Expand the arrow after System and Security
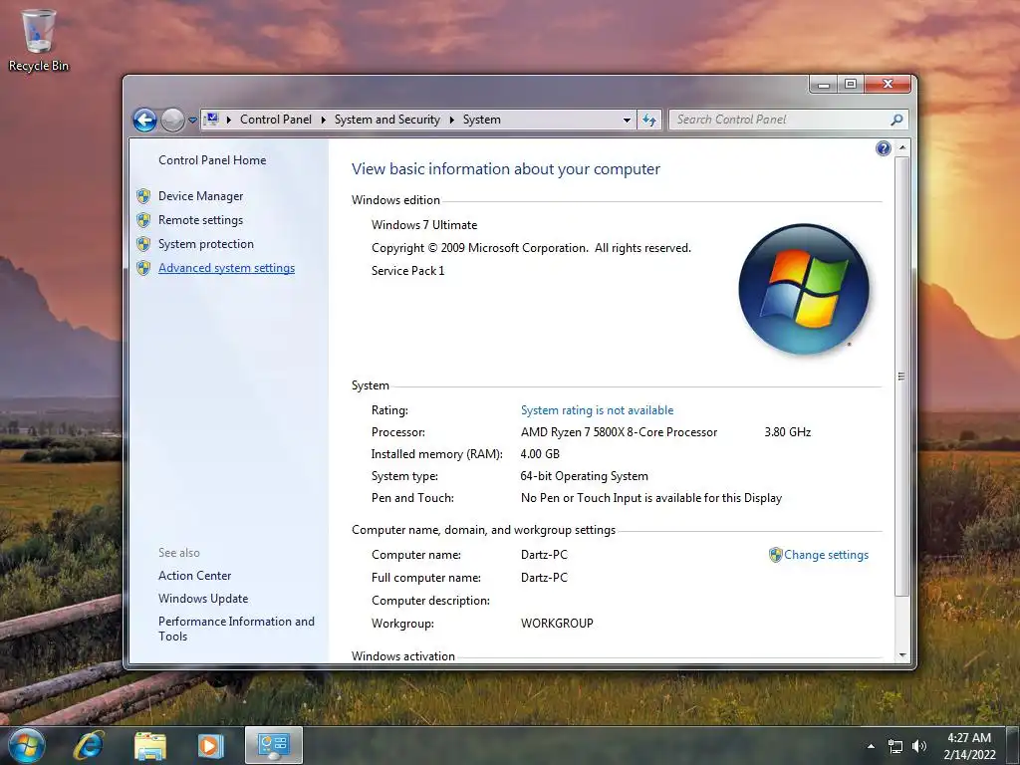 click(451, 120)
